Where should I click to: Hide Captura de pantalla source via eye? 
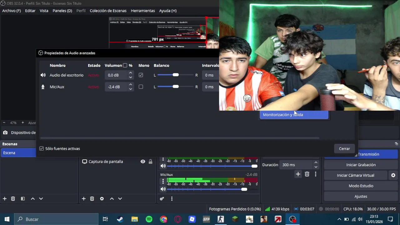coord(143,162)
